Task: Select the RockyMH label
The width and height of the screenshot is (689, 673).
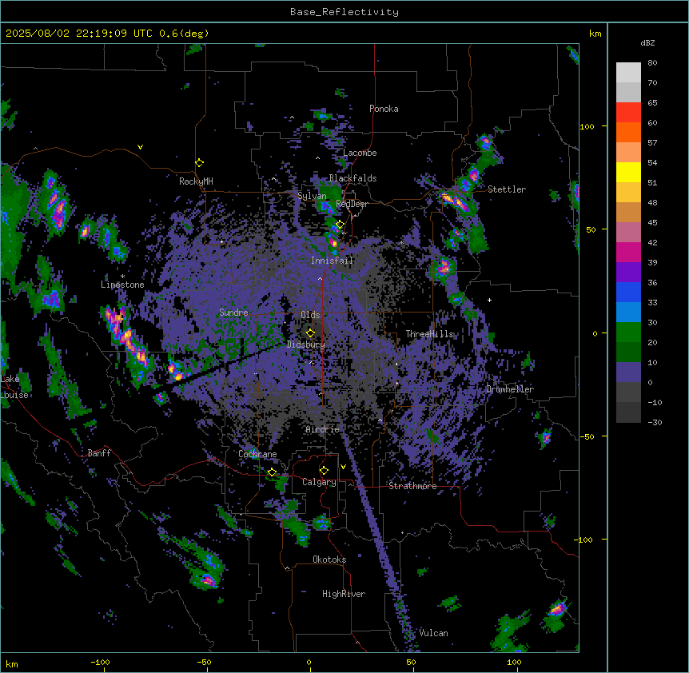Action: (x=196, y=181)
